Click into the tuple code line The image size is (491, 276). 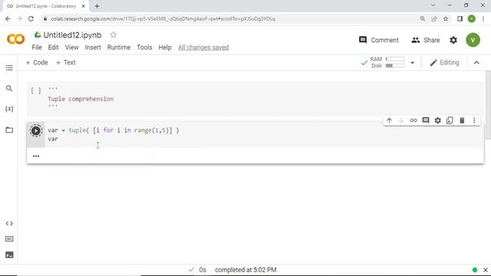pos(114,130)
